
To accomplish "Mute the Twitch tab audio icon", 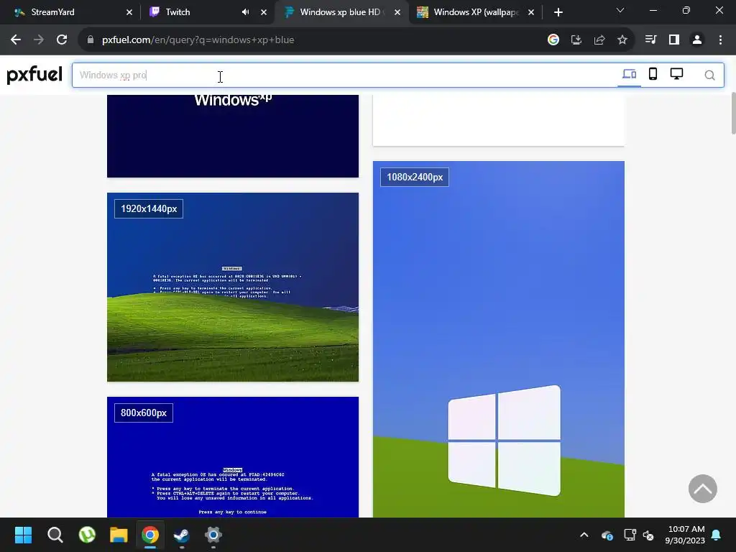I will tap(245, 12).
